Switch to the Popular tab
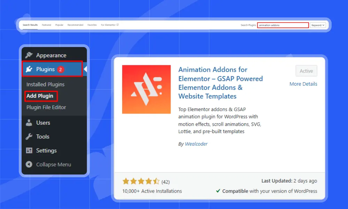 pos(59,25)
